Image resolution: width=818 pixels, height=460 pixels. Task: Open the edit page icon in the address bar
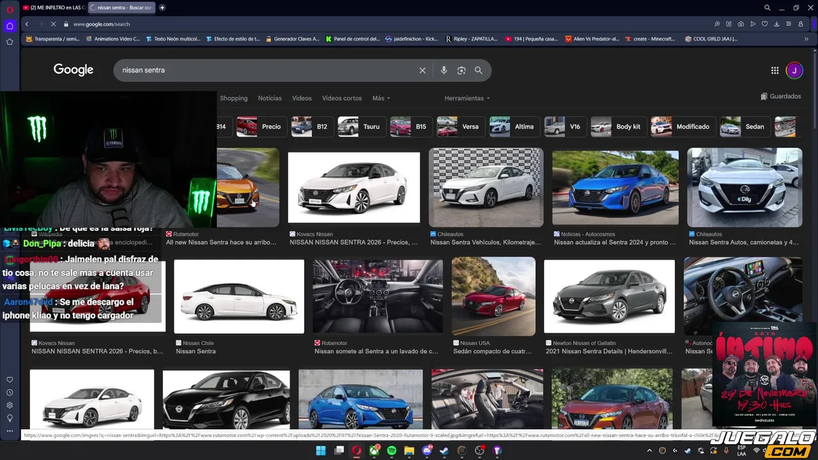729,24
